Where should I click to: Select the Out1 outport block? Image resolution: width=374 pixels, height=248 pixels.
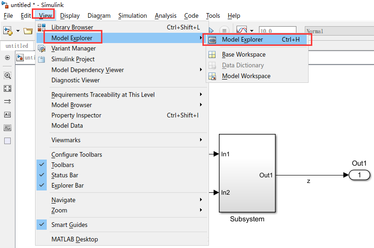coord(359,175)
